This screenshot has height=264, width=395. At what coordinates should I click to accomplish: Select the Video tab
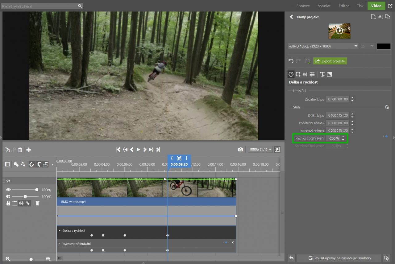tap(376, 6)
